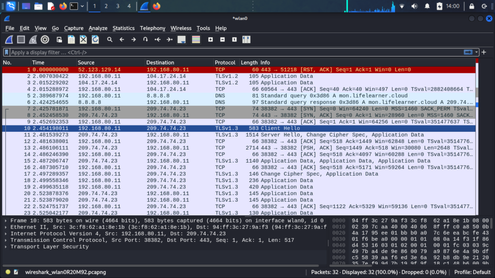Select packet 5 DNS standard query

pyautogui.click(x=239, y=96)
